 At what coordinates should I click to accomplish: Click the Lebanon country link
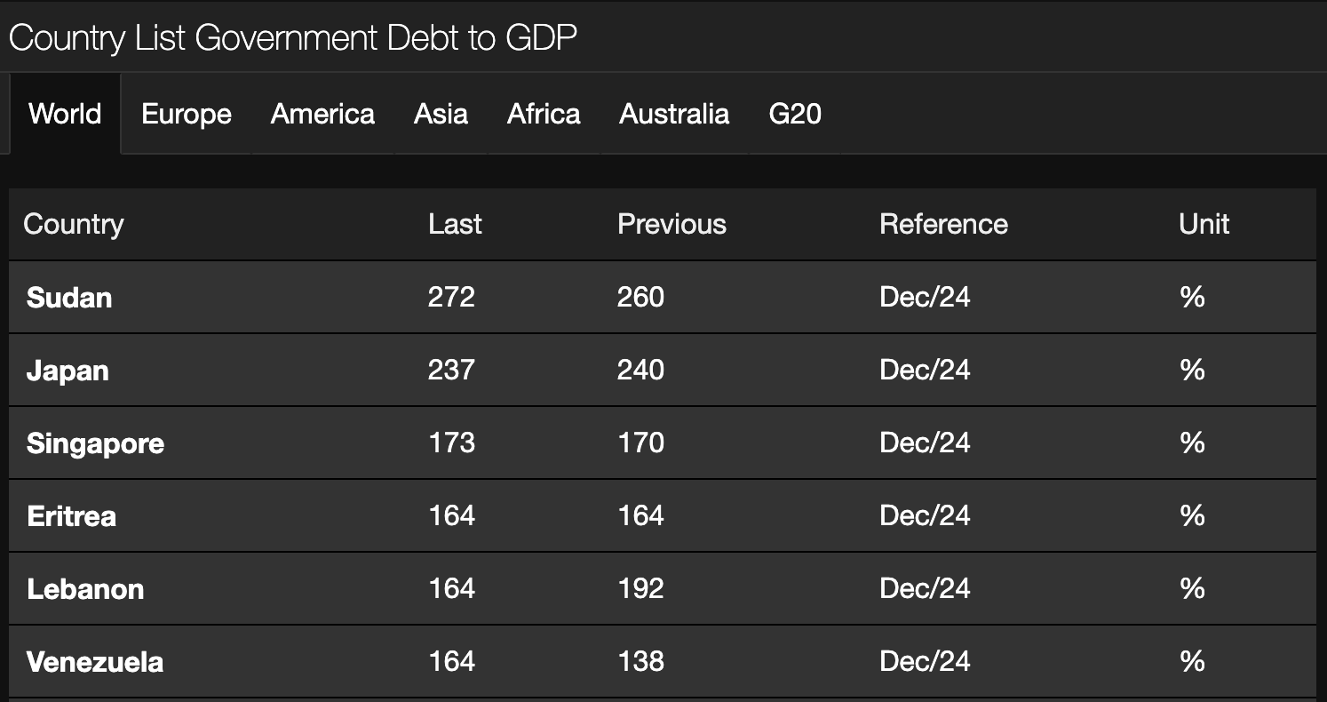[x=85, y=588]
